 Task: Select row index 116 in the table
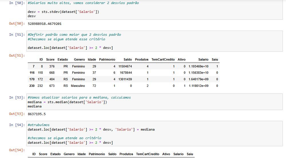click(x=32, y=73)
